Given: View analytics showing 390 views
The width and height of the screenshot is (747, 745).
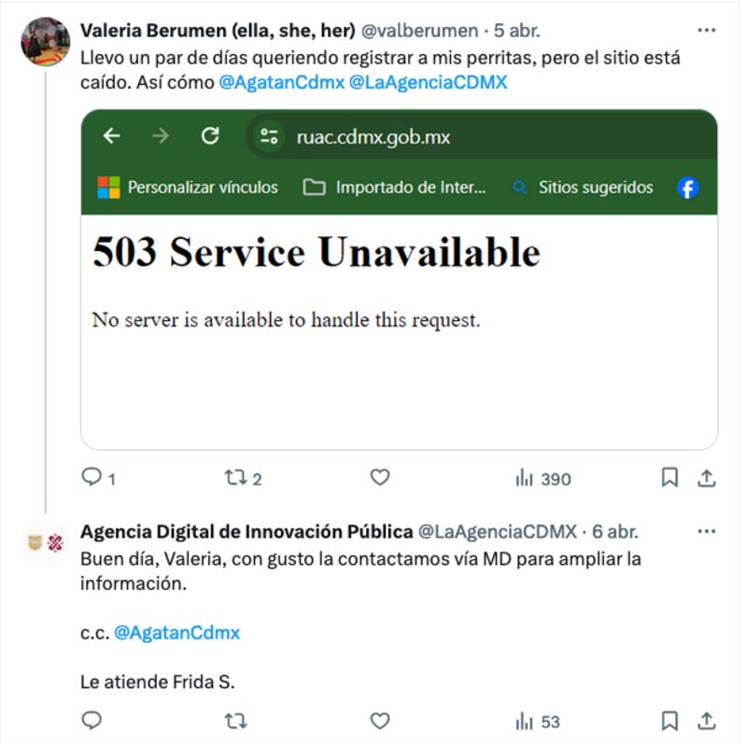Looking at the screenshot, I should pyautogui.click(x=543, y=478).
